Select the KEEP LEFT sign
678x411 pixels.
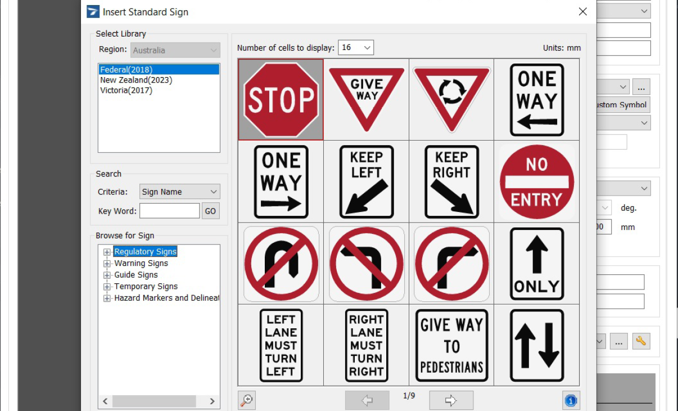click(366, 181)
